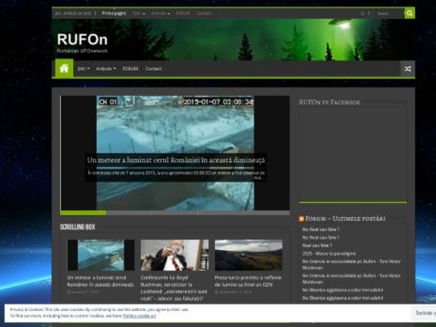436x327 pixels.
Task: Click the 'Forum – Ultimele postări' heading link
Action: 345,219
